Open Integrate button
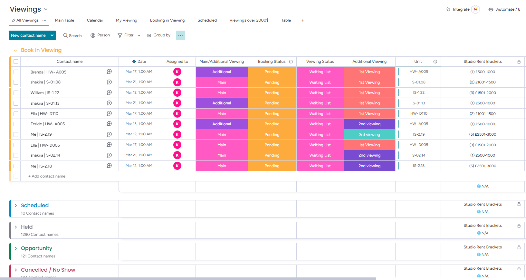Viewport: 526px width, 280px height. tap(458, 9)
